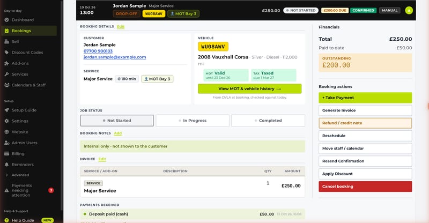The image size is (429, 223).
Task: Open Billing menu item
Action: click(29, 153)
